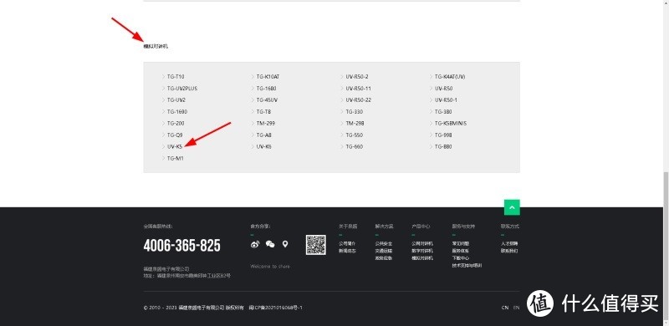
Task: Open the TG-880 model link
Action: click(444, 146)
